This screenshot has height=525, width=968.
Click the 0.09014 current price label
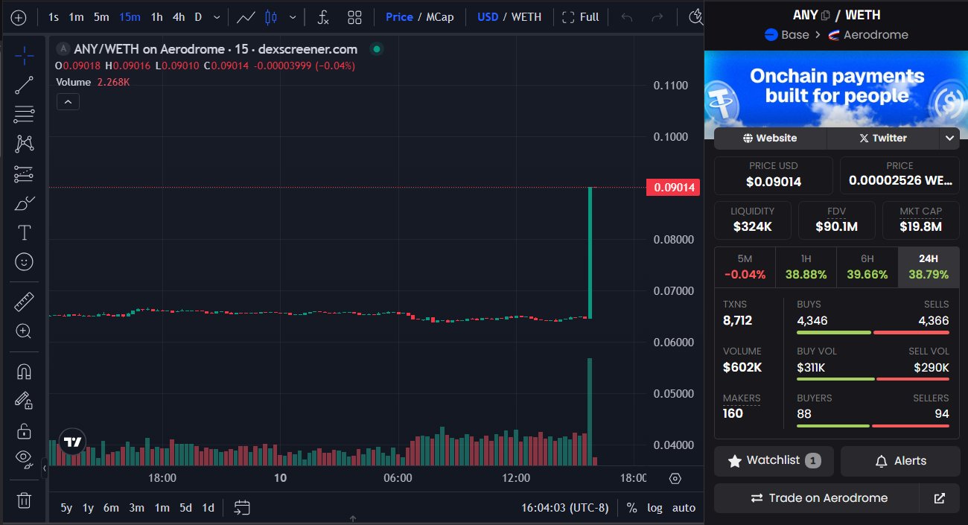(674, 188)
